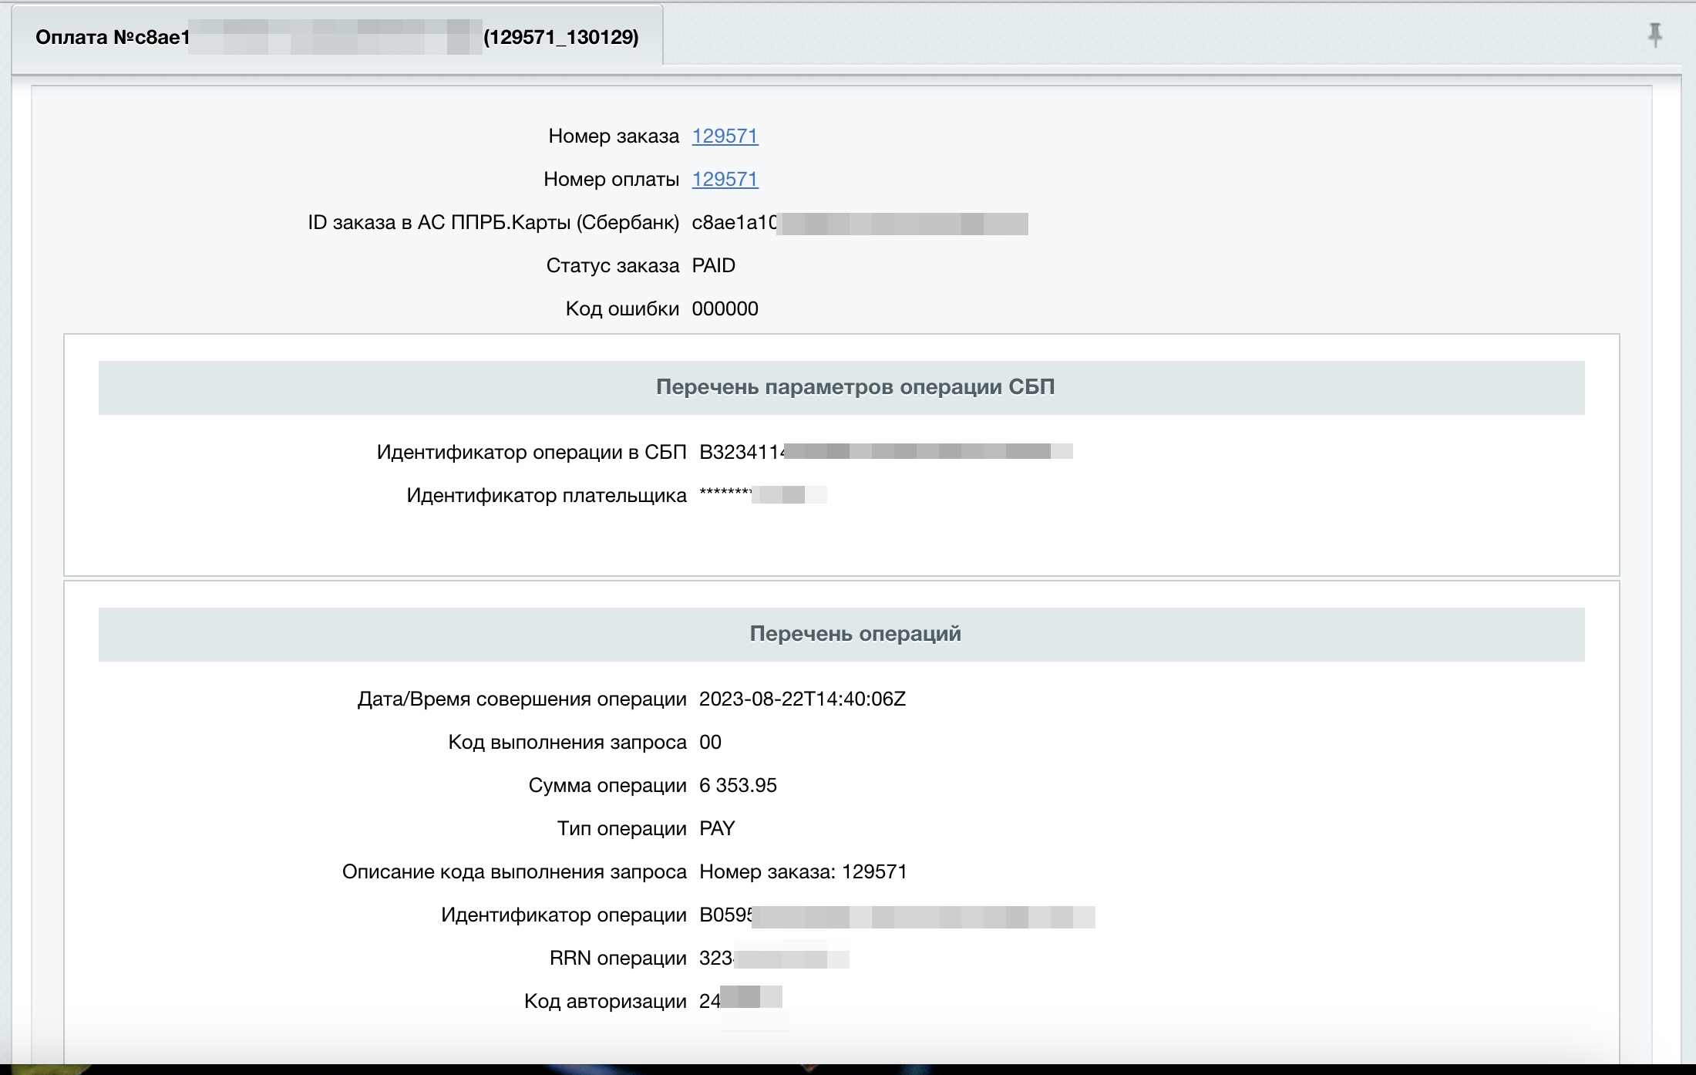Click the text Номер заказа: 129571 description
This screenshot has width=1696, height=1075.
click(803, 871)
